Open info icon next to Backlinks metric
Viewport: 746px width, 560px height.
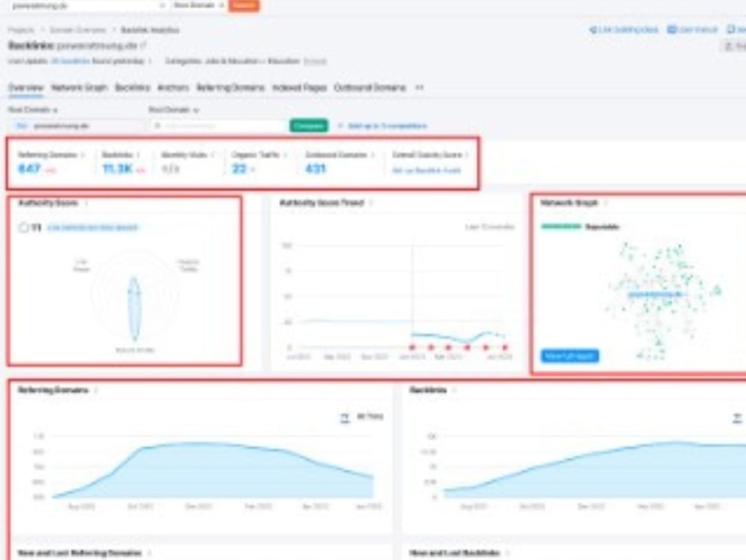[x=139, y=155]
